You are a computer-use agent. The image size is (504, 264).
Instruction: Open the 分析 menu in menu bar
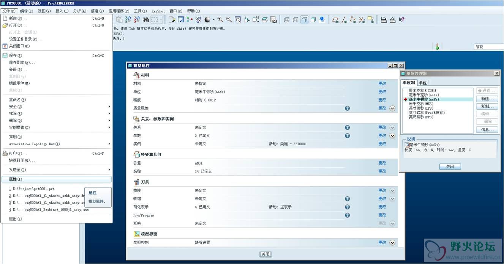coord(79,11)
